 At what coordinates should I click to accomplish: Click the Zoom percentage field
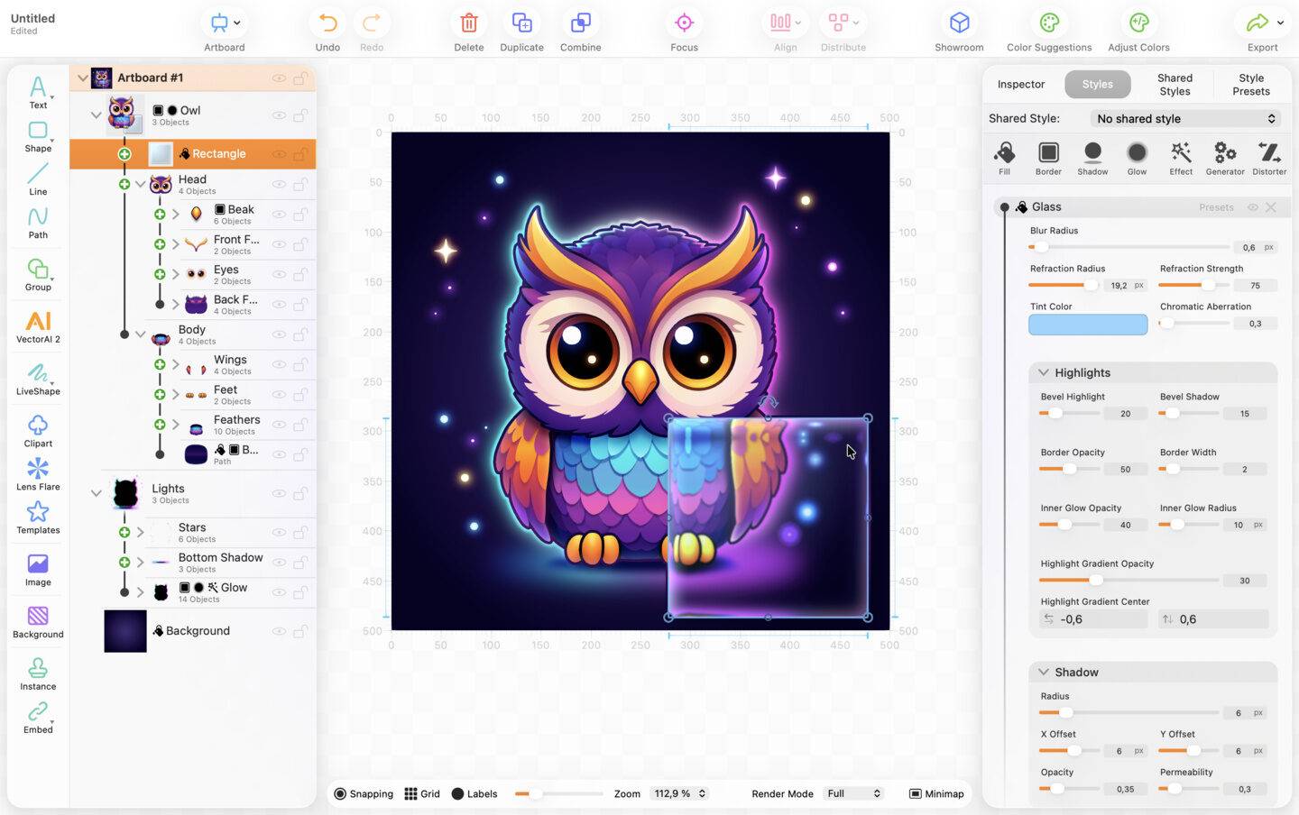click(679, 793)
